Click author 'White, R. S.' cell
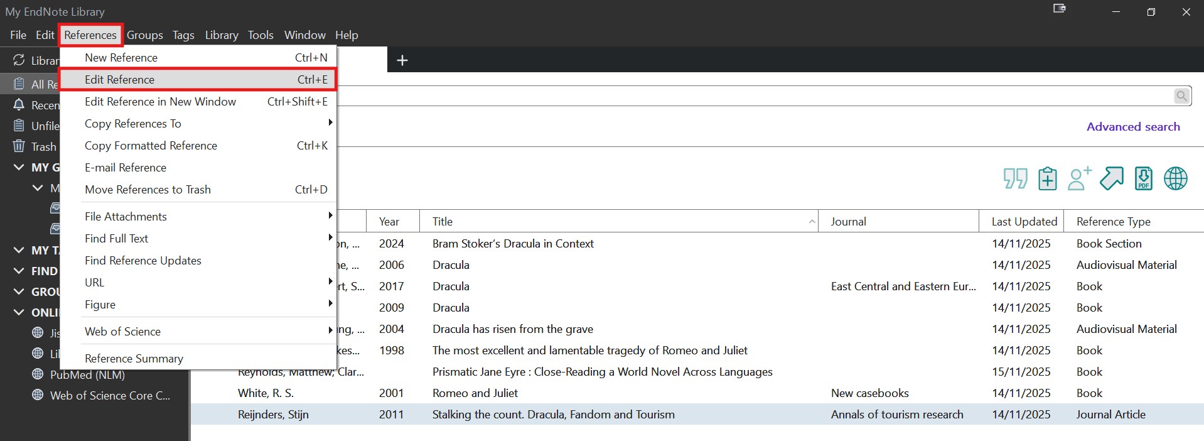The height and width of the screenshot is (441, 1204). click(x=266, y=393)
